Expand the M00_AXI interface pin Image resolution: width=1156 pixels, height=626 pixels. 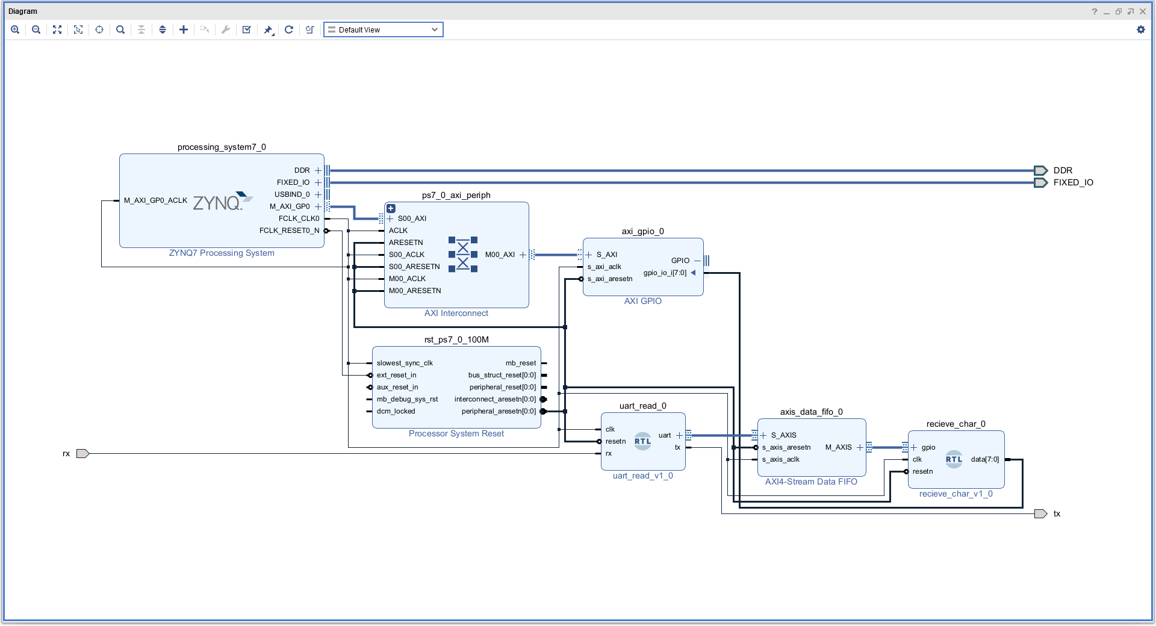tap(523, 255)
